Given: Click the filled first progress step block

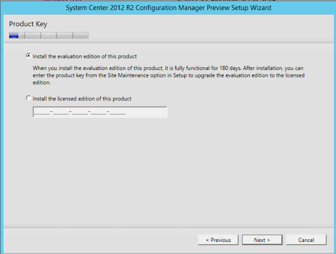Looking at the screenshot, I should pos(14,36).
